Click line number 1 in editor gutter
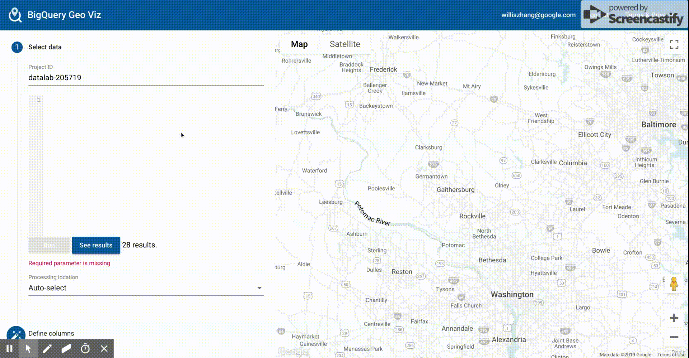Image resolution: width=689 pixels, height=358 pixels. click(39, 100)
